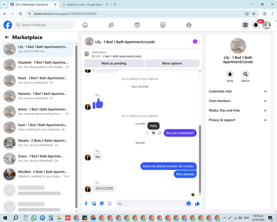This screenshot has height=222, width=277.
Task: Expand Customize chat section
Action: pyautogui.click(x=238, y=92)
